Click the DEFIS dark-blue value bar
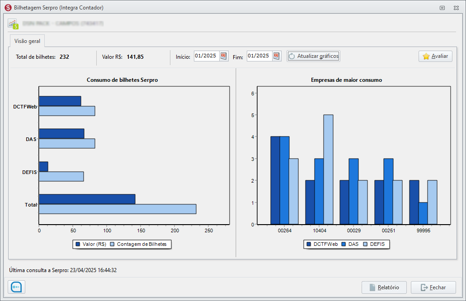466x301 pixels. click(x=43, y=166)
